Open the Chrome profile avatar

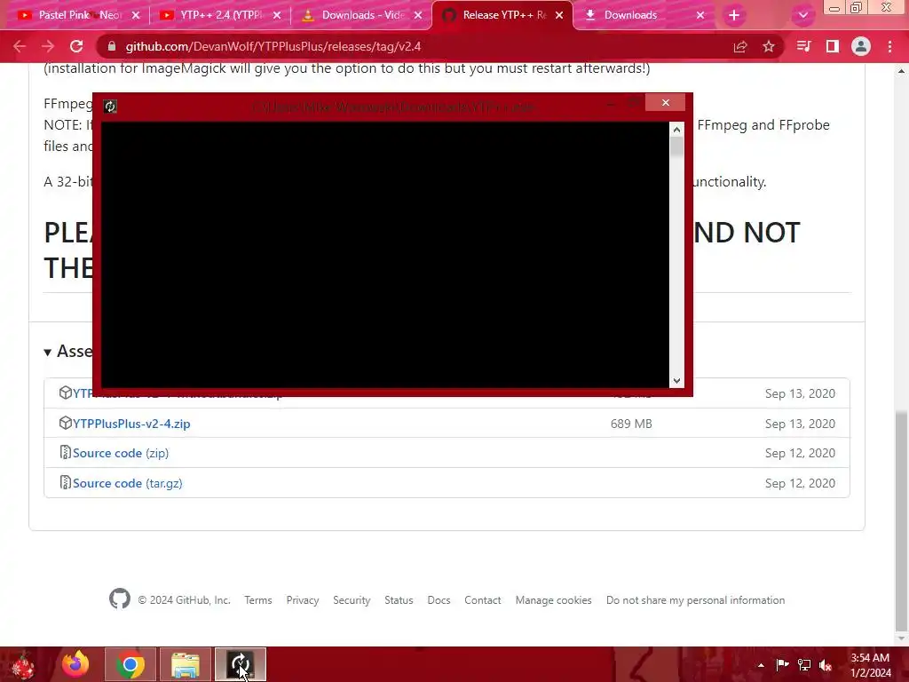coord(861,46)
